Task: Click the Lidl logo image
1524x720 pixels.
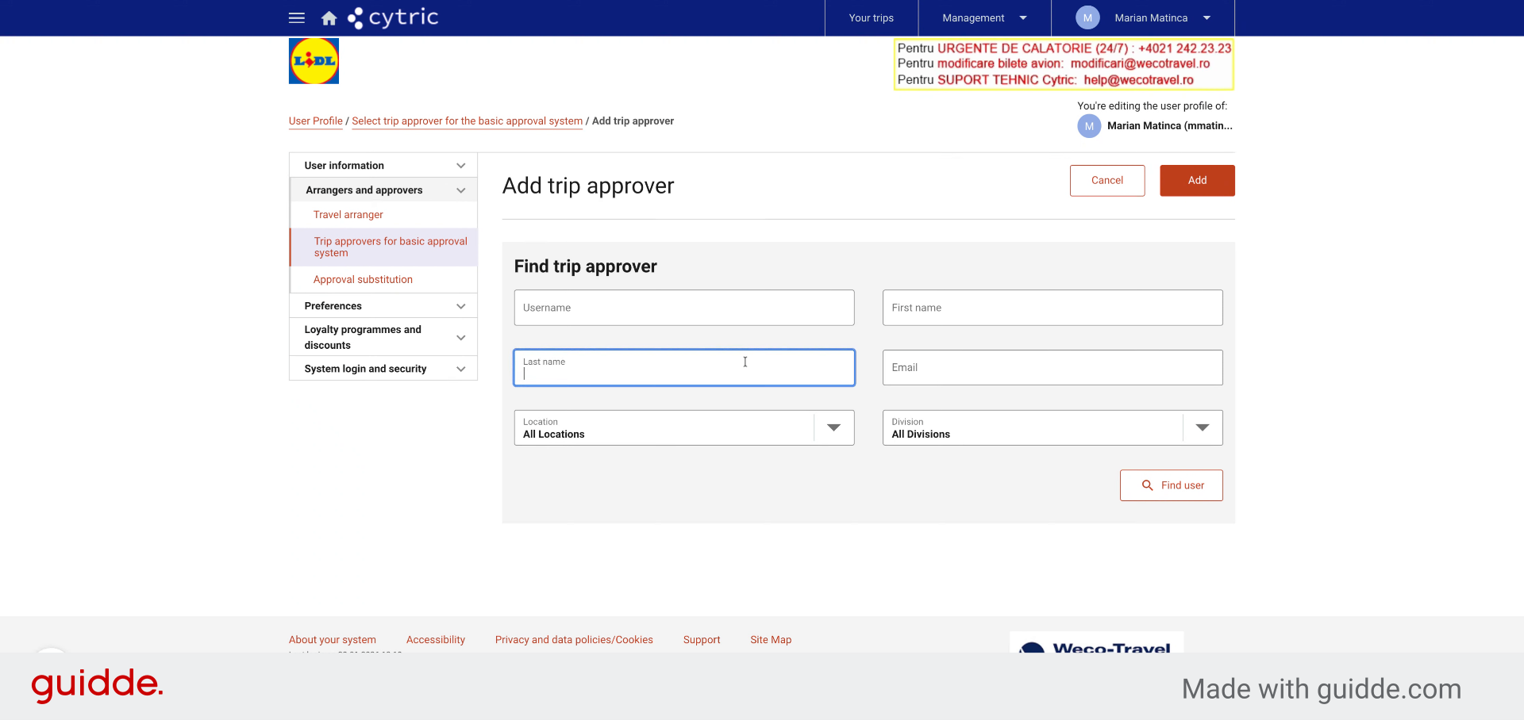Action: point(314,61)
